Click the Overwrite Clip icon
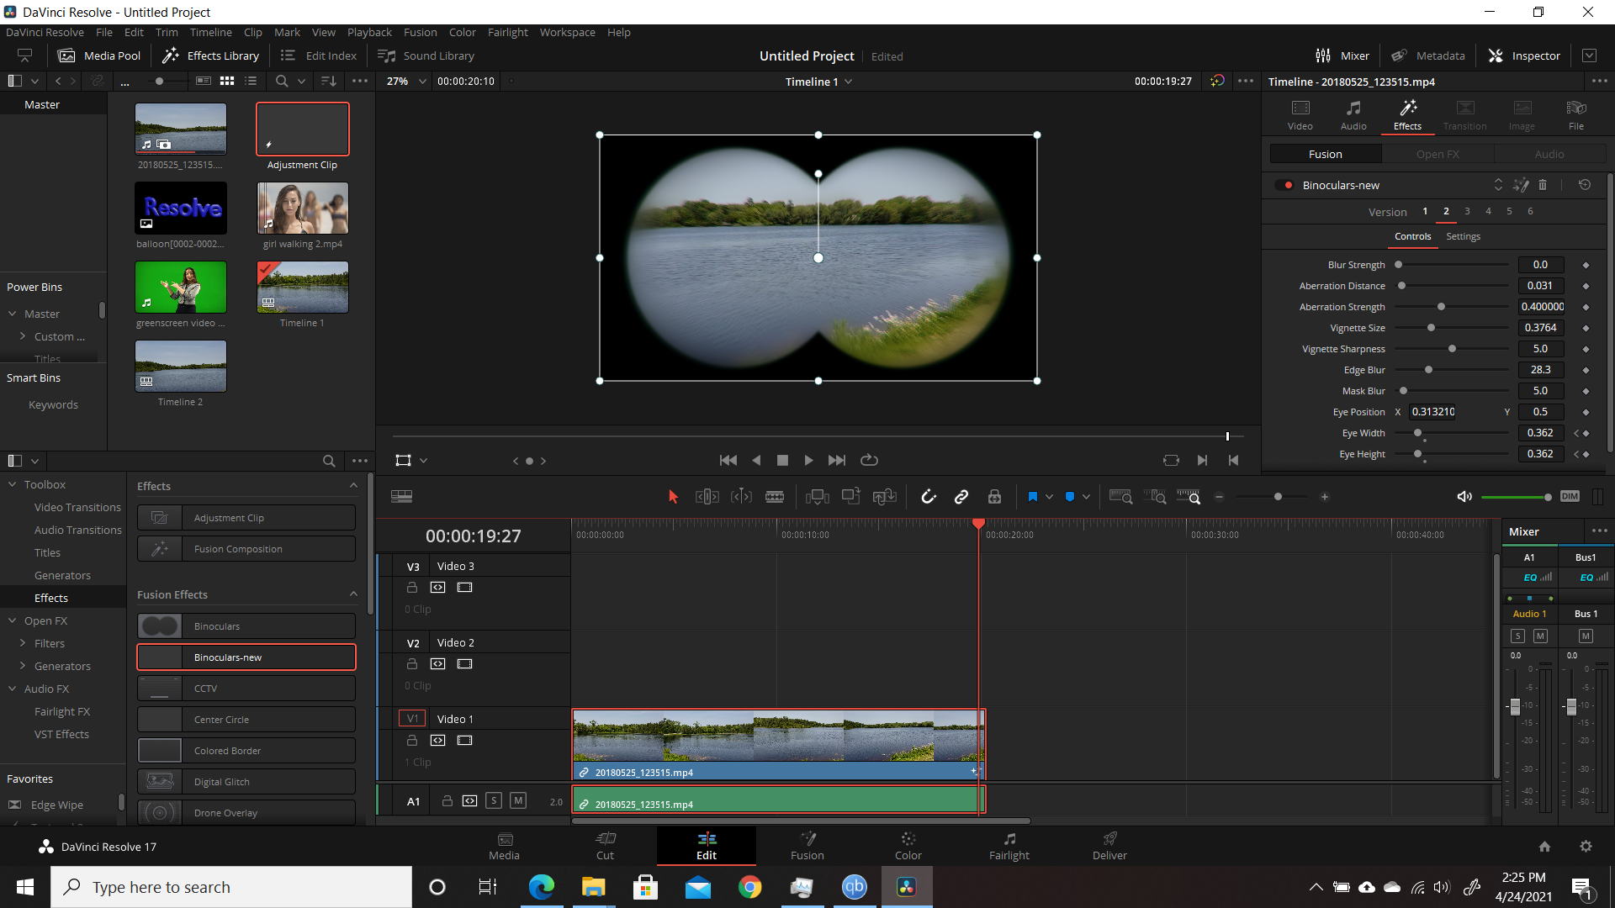Image resolution: width=1615 pixels, height=908 pixels. 851,497
